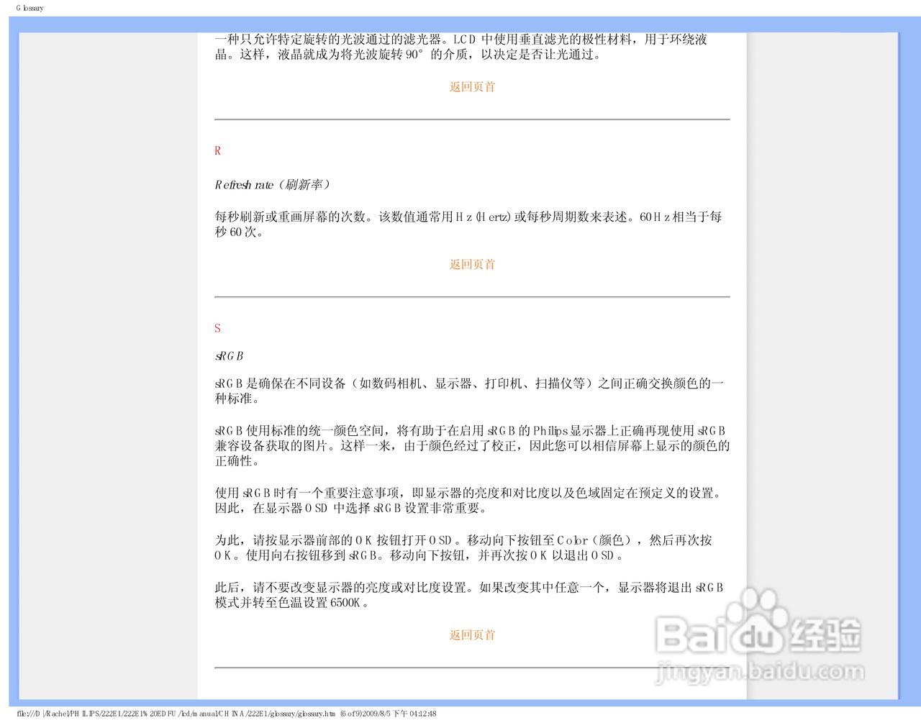
Task: Select the red section letter R
Action: click(x=217, y=151)
